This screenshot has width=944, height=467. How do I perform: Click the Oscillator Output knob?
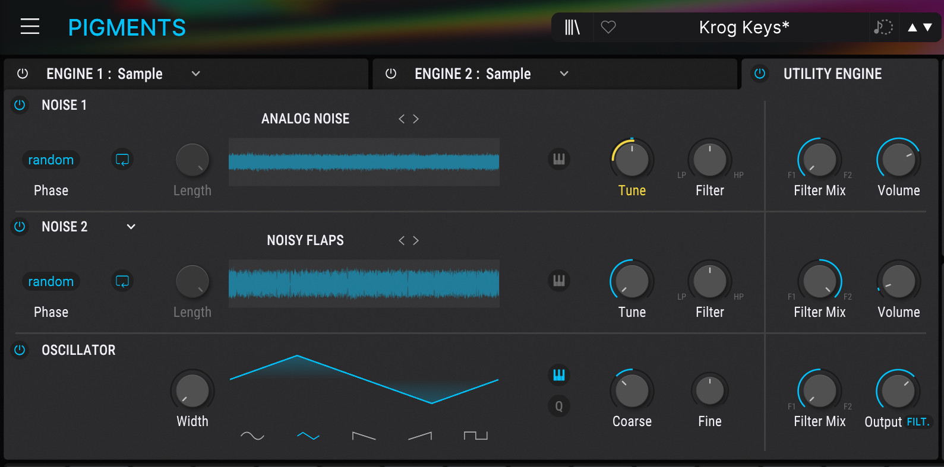pos(899,391)
